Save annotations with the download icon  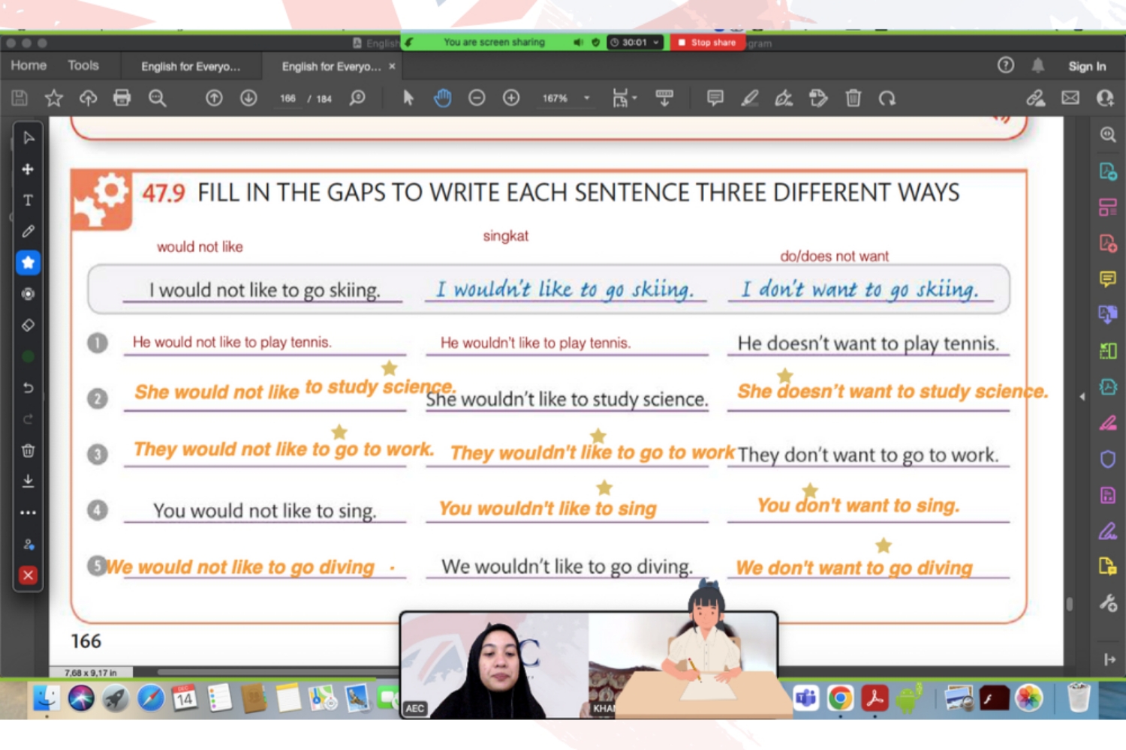coord(28,481)
